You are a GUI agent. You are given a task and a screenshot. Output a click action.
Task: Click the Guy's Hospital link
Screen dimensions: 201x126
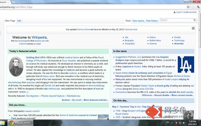(69, 60)
